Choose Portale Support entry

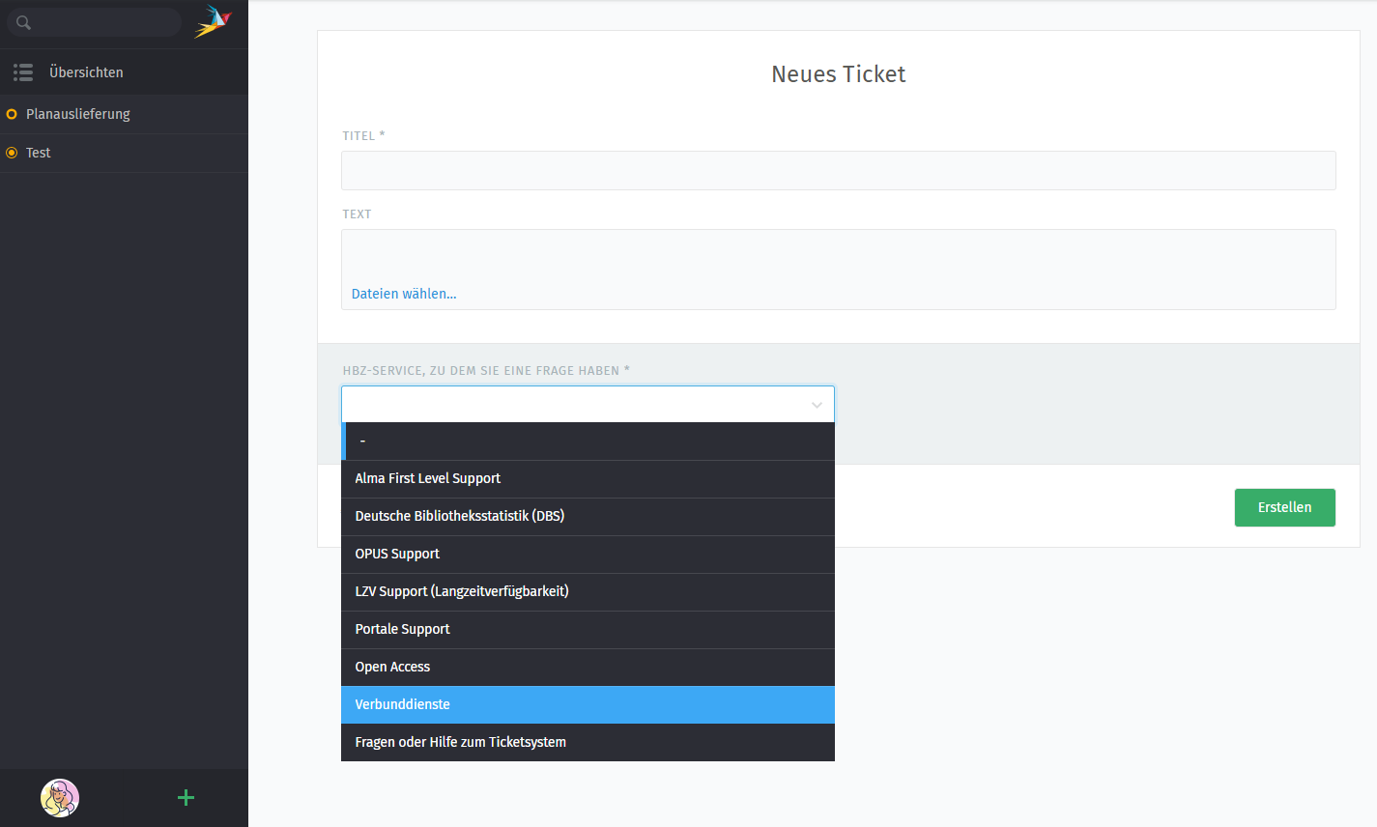(403, 629)
